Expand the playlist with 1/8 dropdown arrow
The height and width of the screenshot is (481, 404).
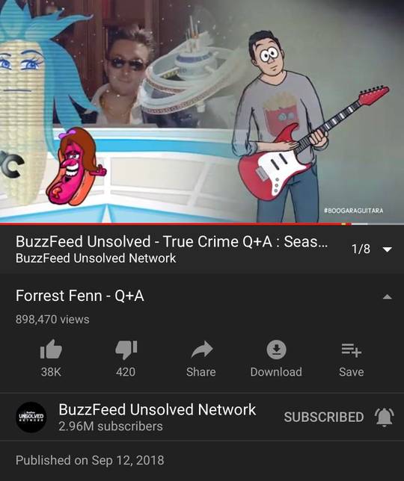388,249
